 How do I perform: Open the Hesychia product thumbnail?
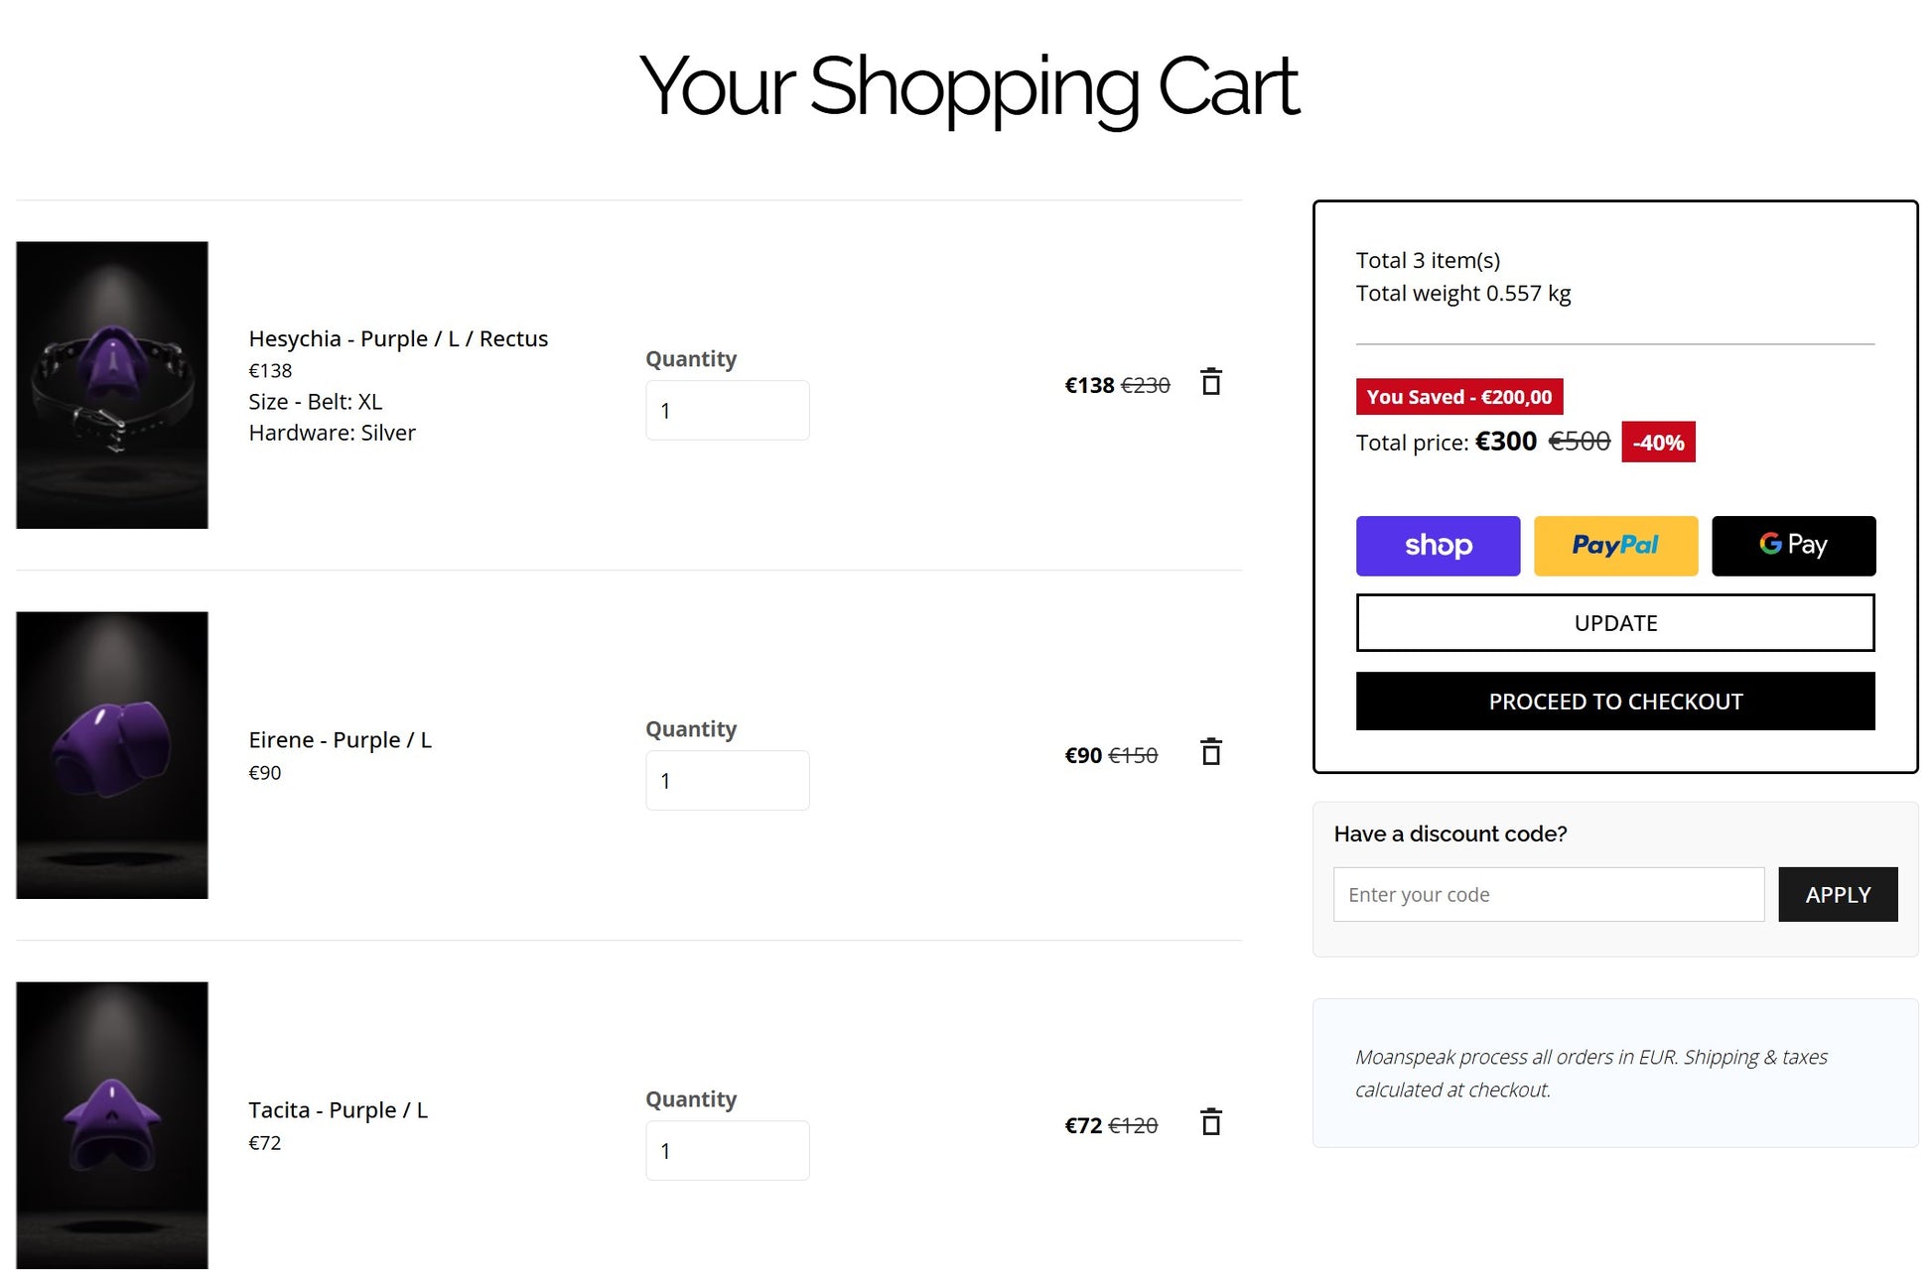point(112,385)
